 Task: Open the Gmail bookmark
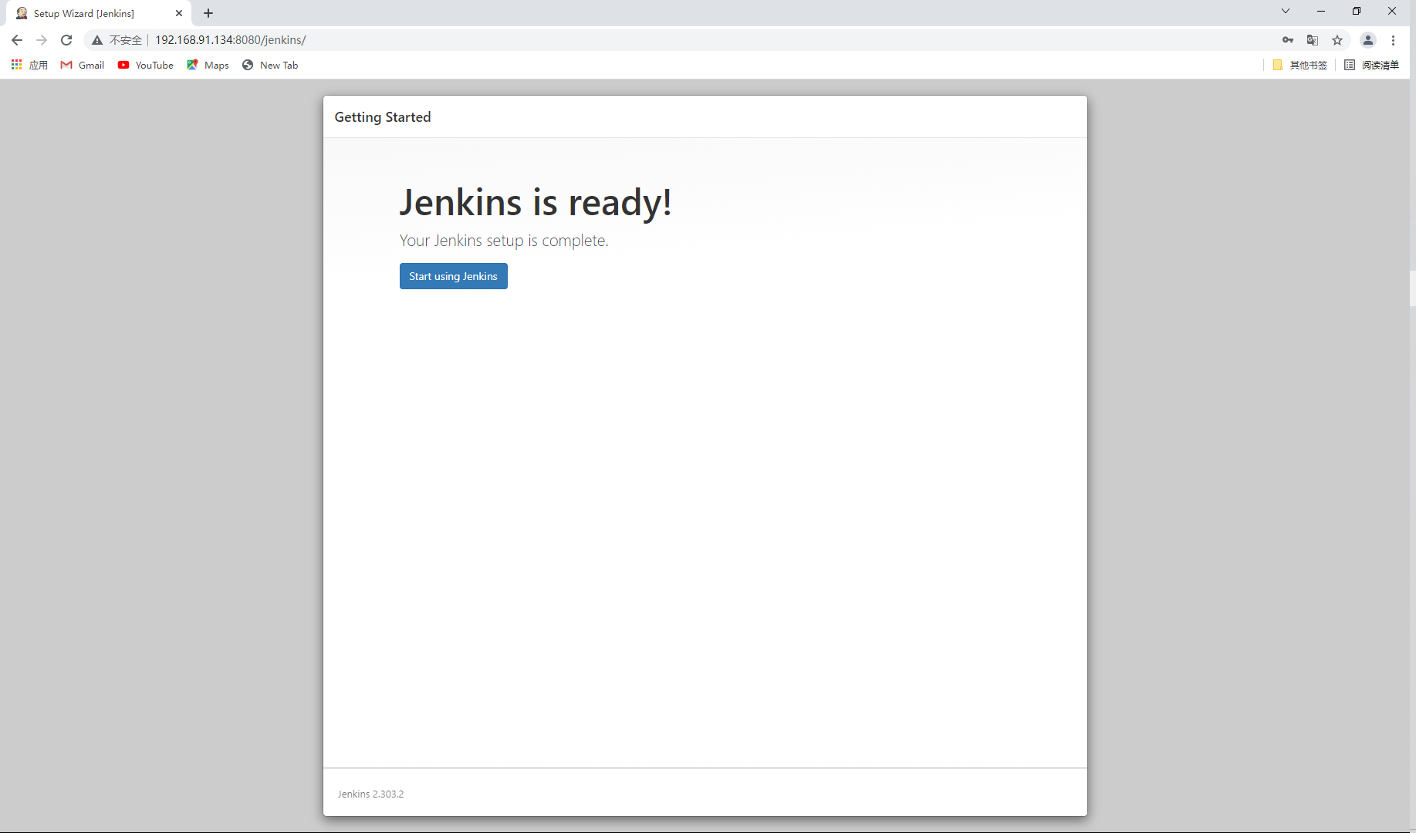click(x=83, y=65)
